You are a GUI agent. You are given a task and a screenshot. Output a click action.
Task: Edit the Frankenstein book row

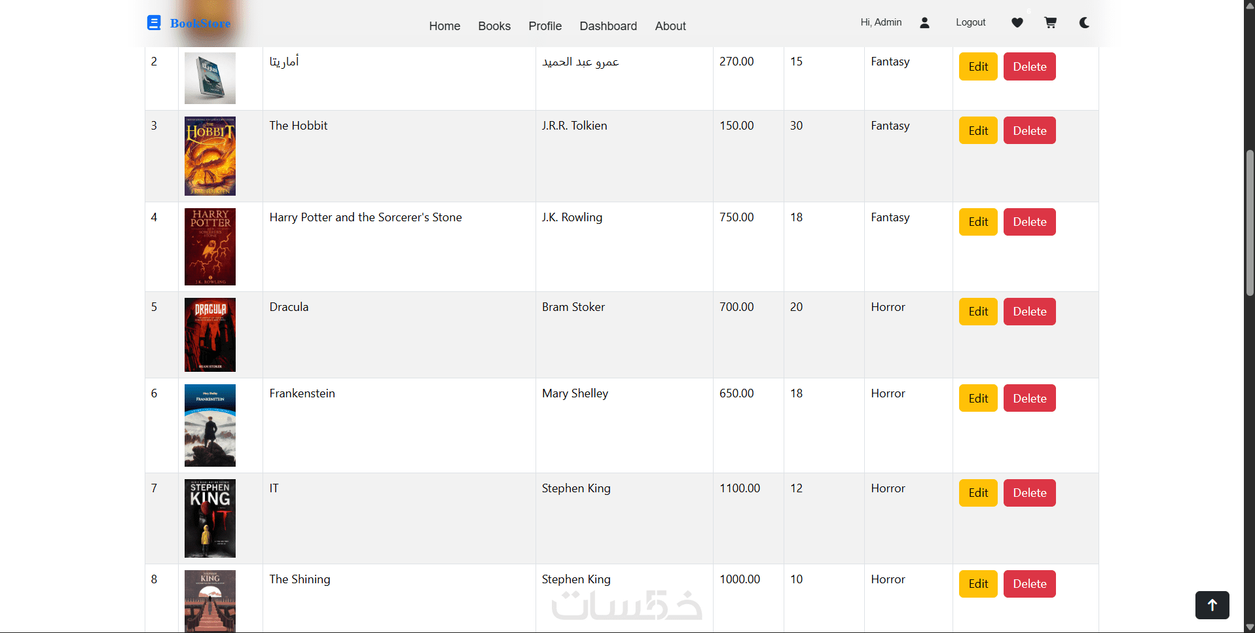click(x=978, y=398)
